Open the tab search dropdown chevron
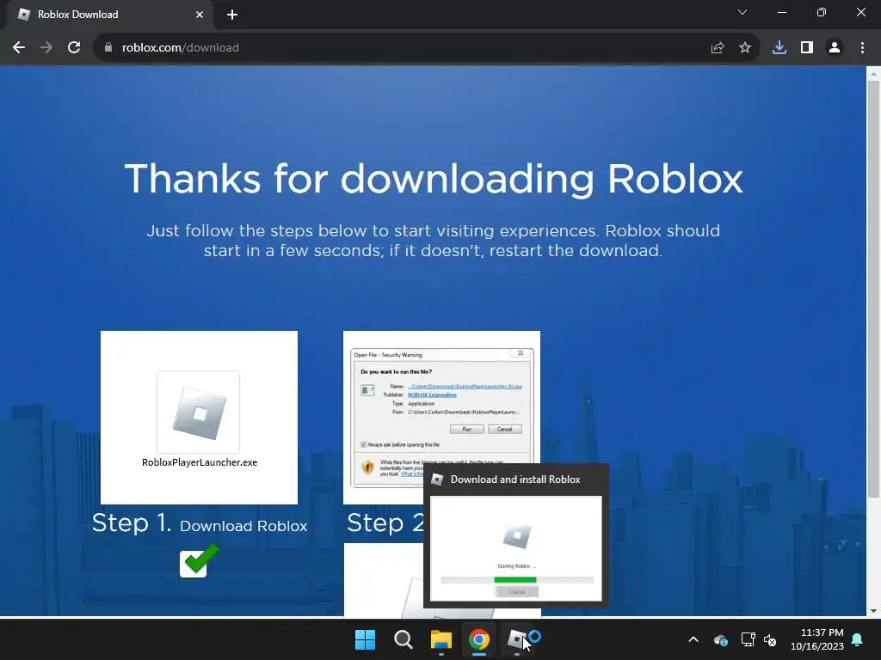The width and height of the screenshot is (881, 660). point(742,12)
